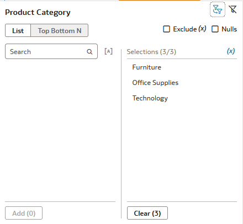Click the Exclude label text
Viewport: 243px width, 224px height.
pos(185,29)
